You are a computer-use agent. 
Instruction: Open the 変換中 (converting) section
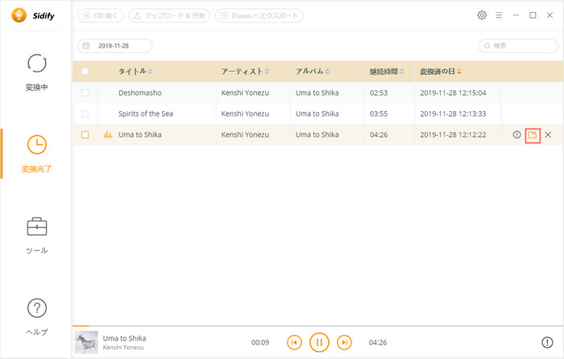(x=37, y=72)
